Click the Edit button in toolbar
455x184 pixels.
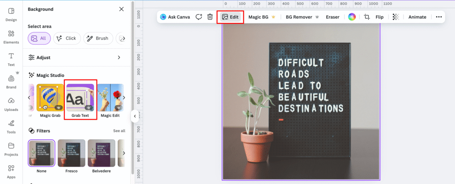point(230,17)
